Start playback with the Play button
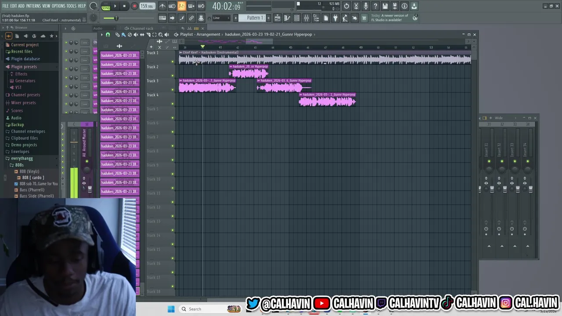Viewport: 562px width, 316px height. (115, 6)
